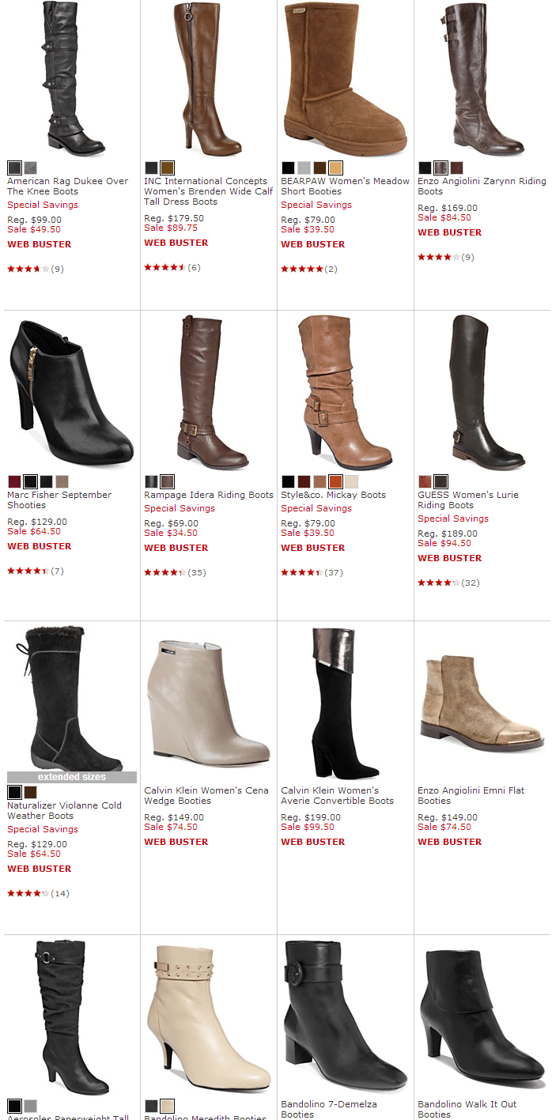Open Enzo Angiolini Emni Flat Booties link
The image size is (552, 1120).
(x=471, y=795)
